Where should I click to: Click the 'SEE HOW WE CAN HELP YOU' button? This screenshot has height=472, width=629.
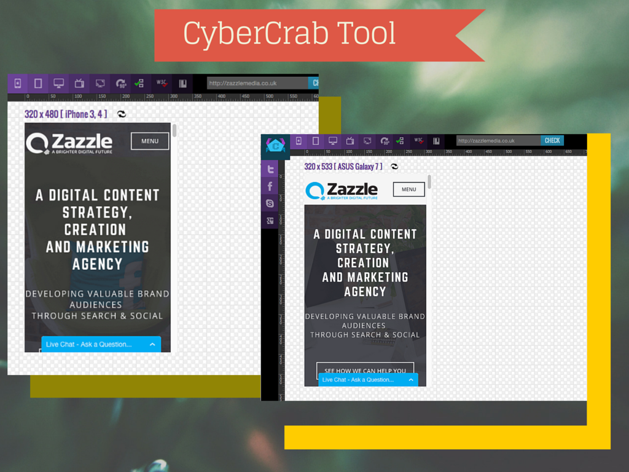[x=365, y=369]
